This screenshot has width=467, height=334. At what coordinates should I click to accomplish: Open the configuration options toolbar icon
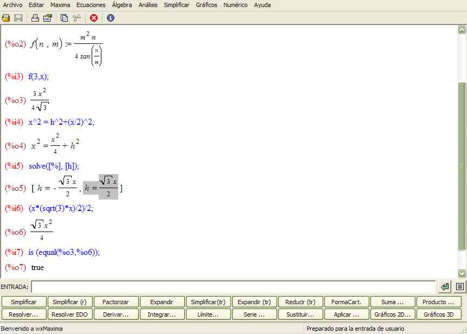pos(47,18)
